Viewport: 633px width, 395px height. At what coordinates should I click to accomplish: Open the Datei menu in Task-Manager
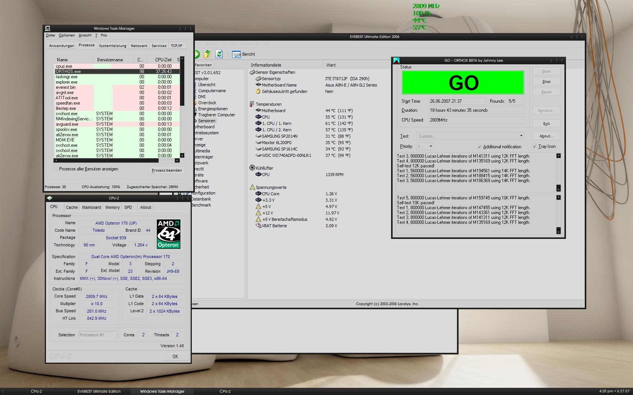click(x=50, y=35)
